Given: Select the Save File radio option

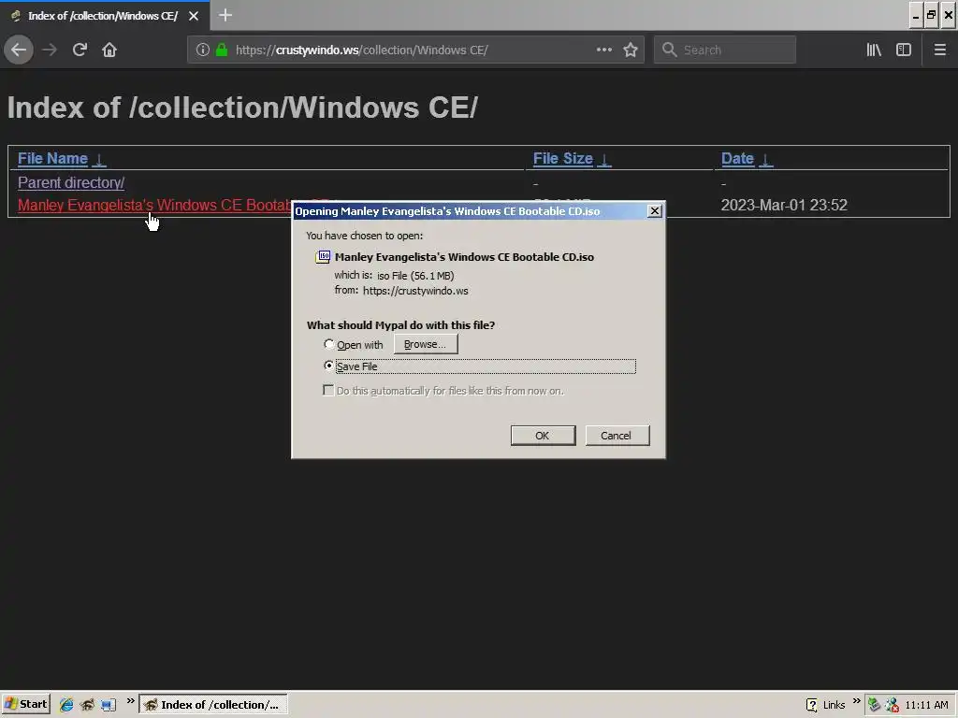Looking at the screenshot, I should tap(328, 366).
